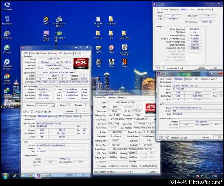
Task: Select the cd-key the sim file
Action: click(98, 22)
